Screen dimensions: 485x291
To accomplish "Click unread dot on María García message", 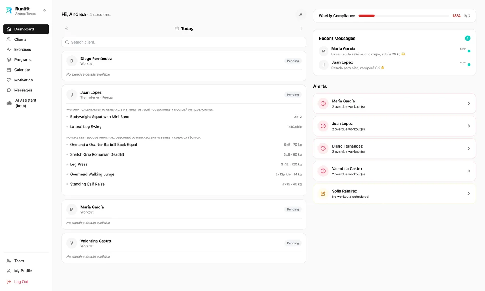I will pos(469,51).
